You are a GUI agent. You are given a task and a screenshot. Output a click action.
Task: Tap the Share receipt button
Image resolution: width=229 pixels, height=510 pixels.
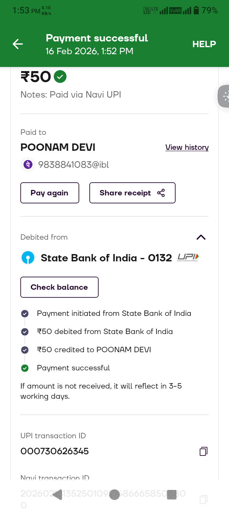coord(132,193)
